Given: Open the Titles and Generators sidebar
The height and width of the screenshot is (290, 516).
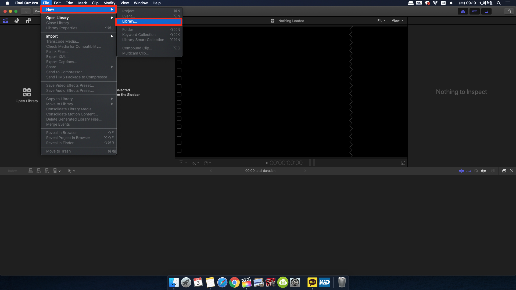Looking at the screenshot, I should click(28, 21).
